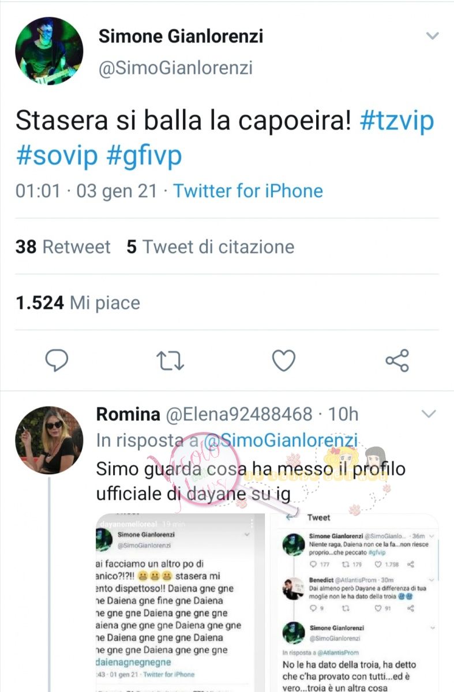454x692 pixels.
Task: Click the retweet arrows icon
Action: (171, 361)
